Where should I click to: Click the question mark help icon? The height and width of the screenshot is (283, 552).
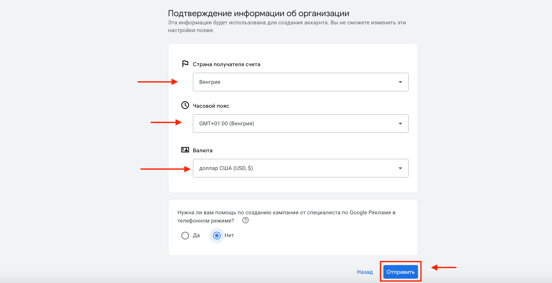pyautogui.click(x=245, y=220)
